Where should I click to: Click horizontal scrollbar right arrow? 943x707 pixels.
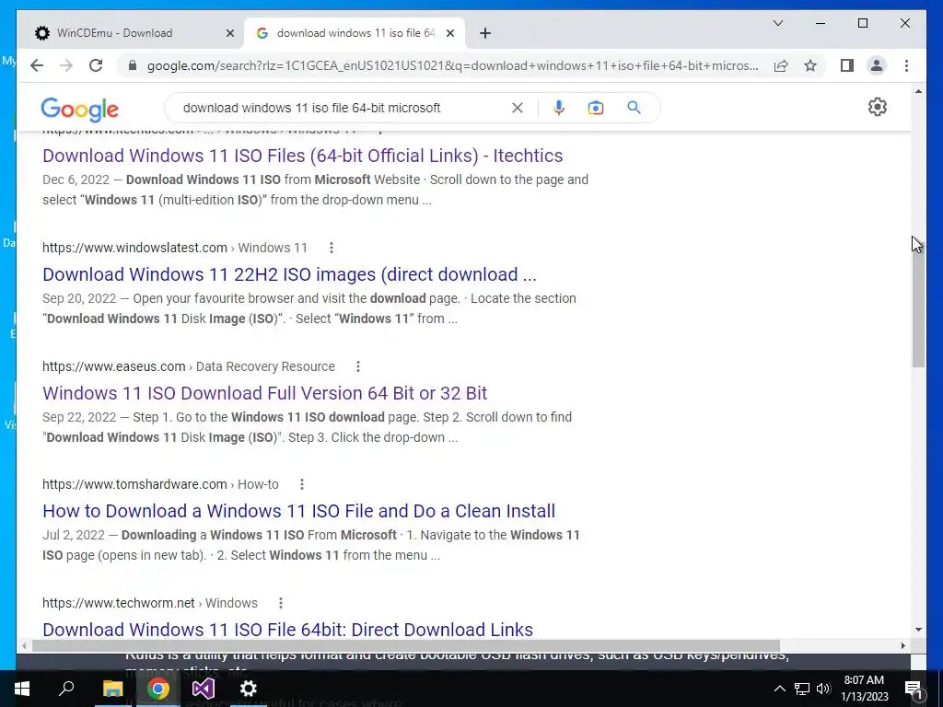pyautogui.click(x=902, y=645)
